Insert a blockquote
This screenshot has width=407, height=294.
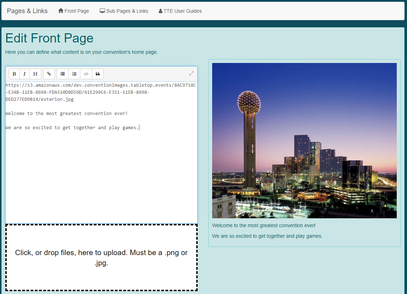(x=98, y=74)
